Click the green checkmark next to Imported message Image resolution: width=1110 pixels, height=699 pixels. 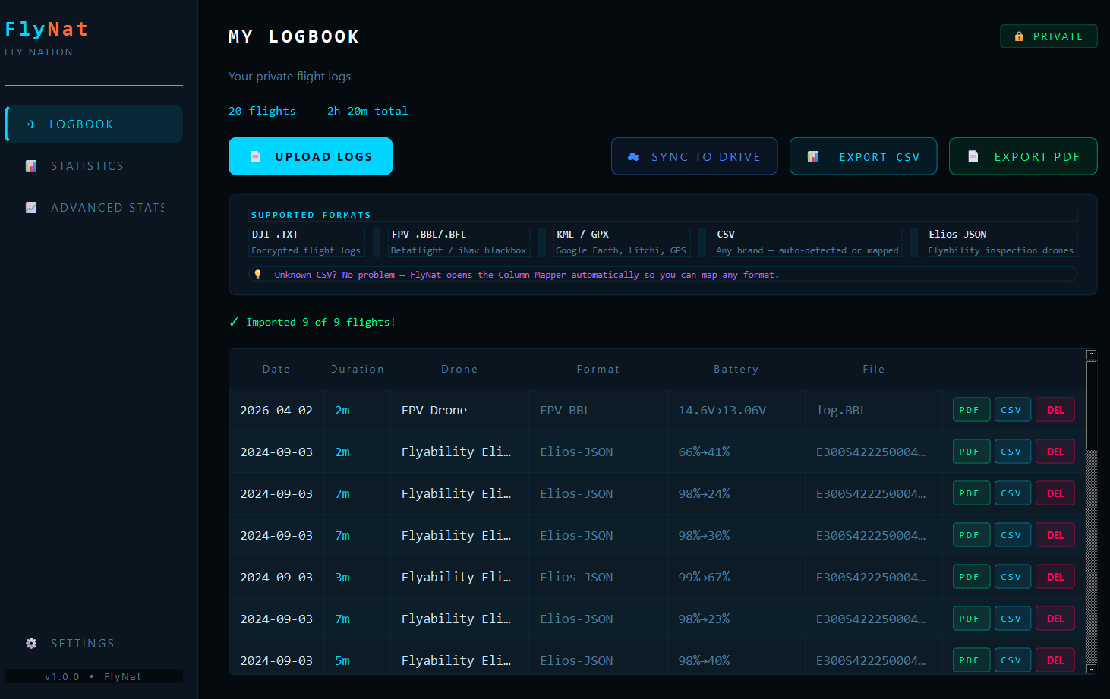(234, 322)
